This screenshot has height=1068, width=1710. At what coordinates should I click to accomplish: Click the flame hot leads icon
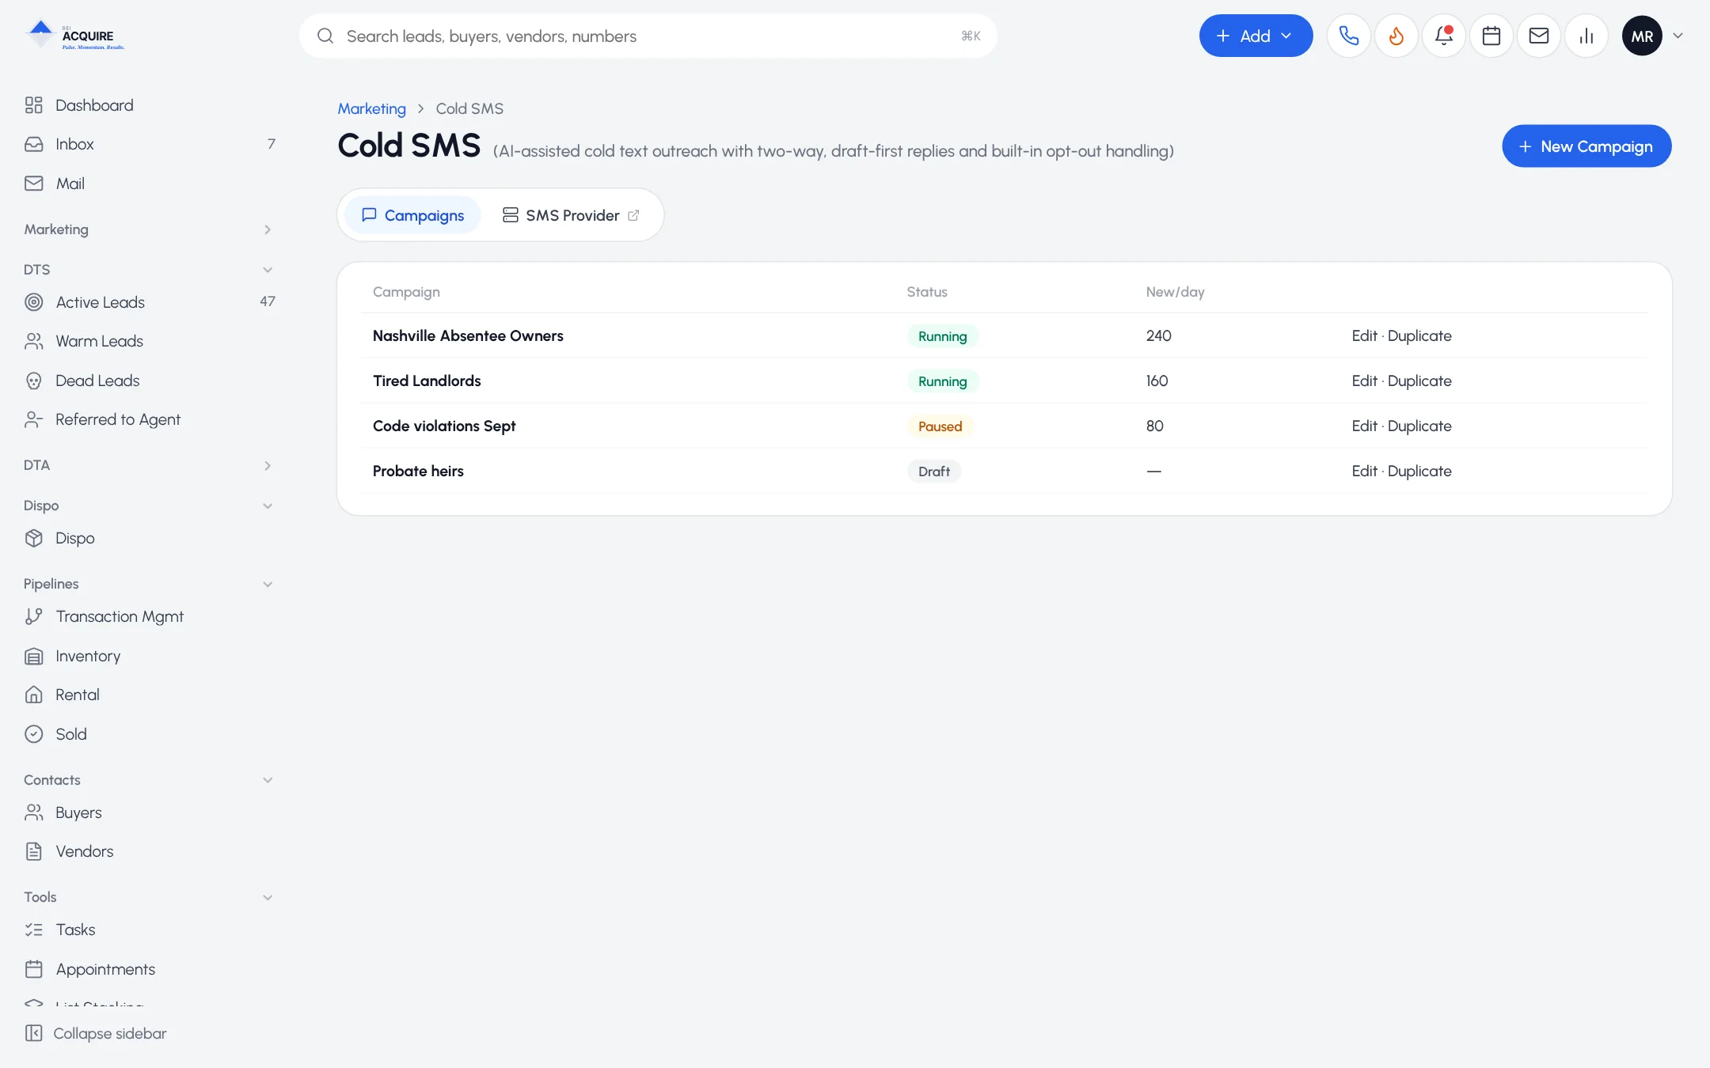[1396, 36]
